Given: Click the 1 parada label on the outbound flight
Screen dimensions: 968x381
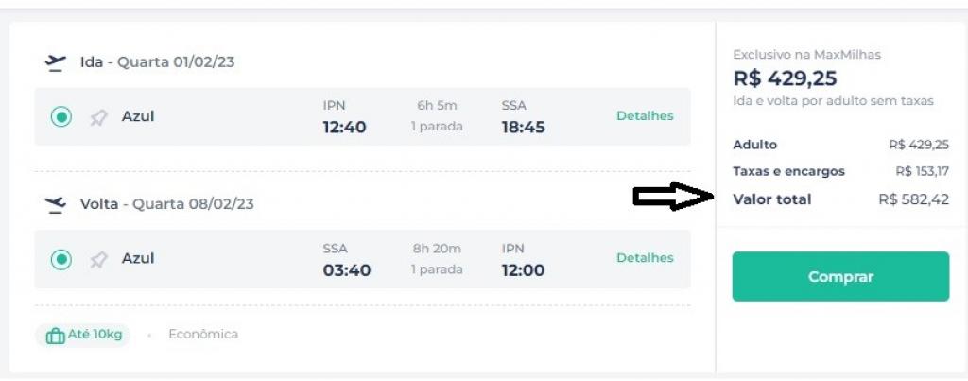Looking at the screenshot, I should click(x=437, y=127).
